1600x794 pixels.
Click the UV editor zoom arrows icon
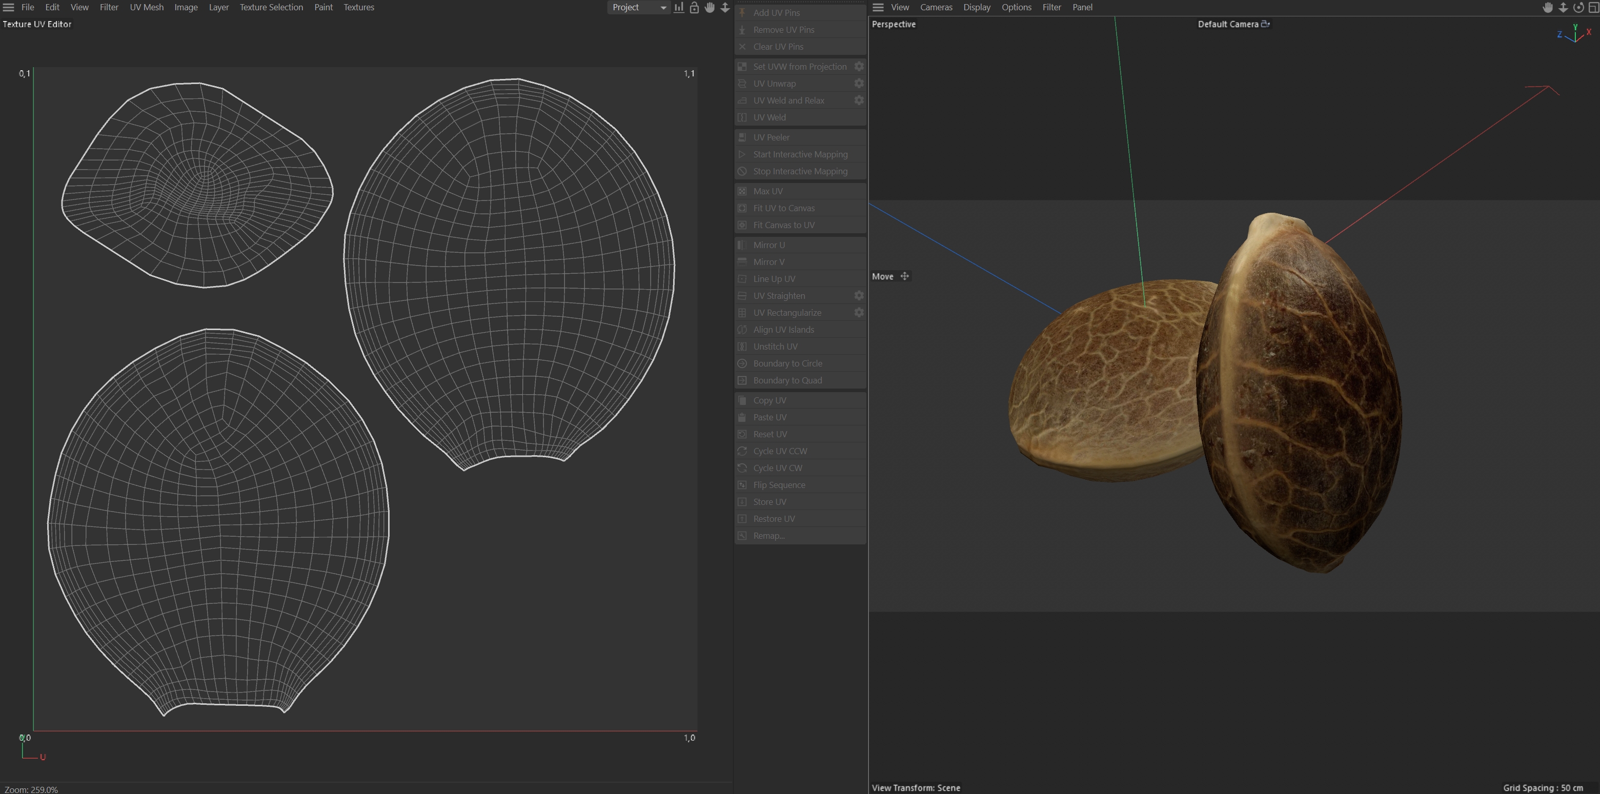pos(725,8)
